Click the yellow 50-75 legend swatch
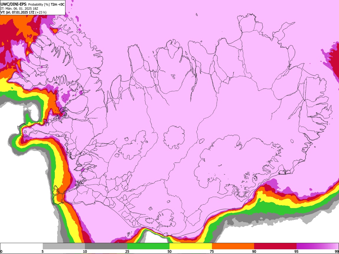 191,246
